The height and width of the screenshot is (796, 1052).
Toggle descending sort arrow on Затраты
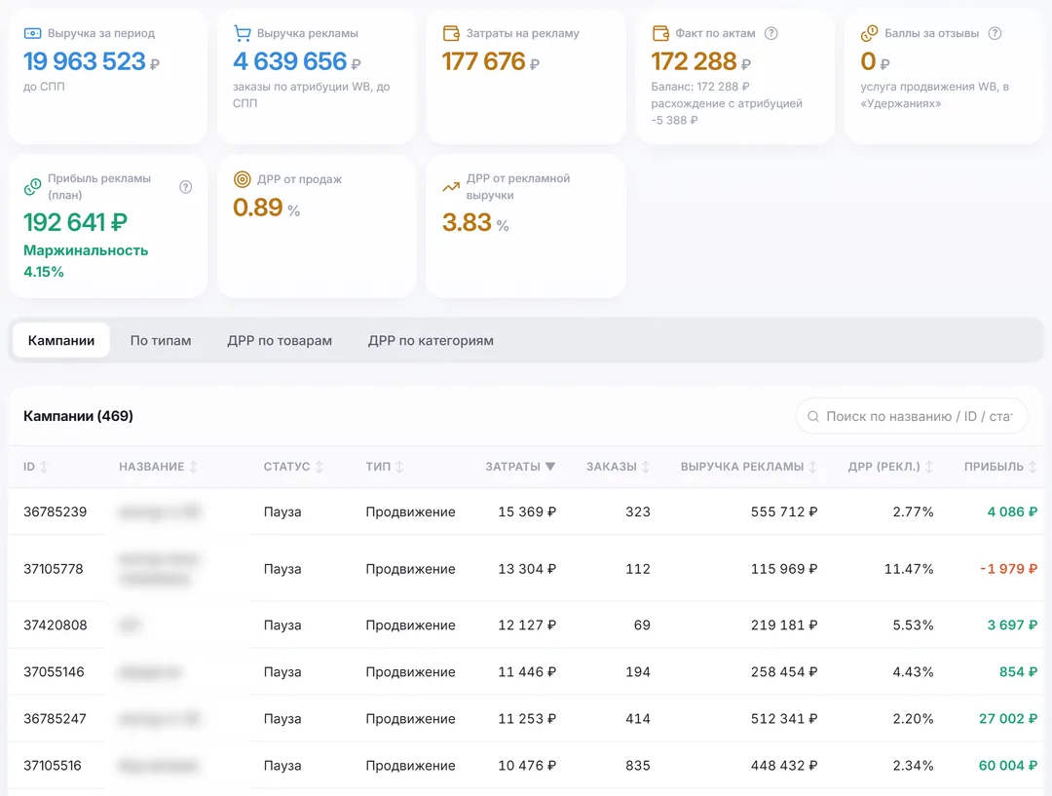(550, 467)
